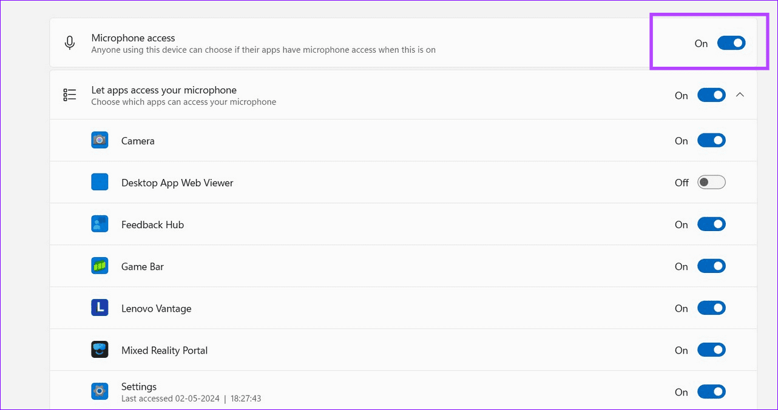Click the Mixed Reality Portal icon
Screen dimensions: 778x410
[x=100, y=349]
